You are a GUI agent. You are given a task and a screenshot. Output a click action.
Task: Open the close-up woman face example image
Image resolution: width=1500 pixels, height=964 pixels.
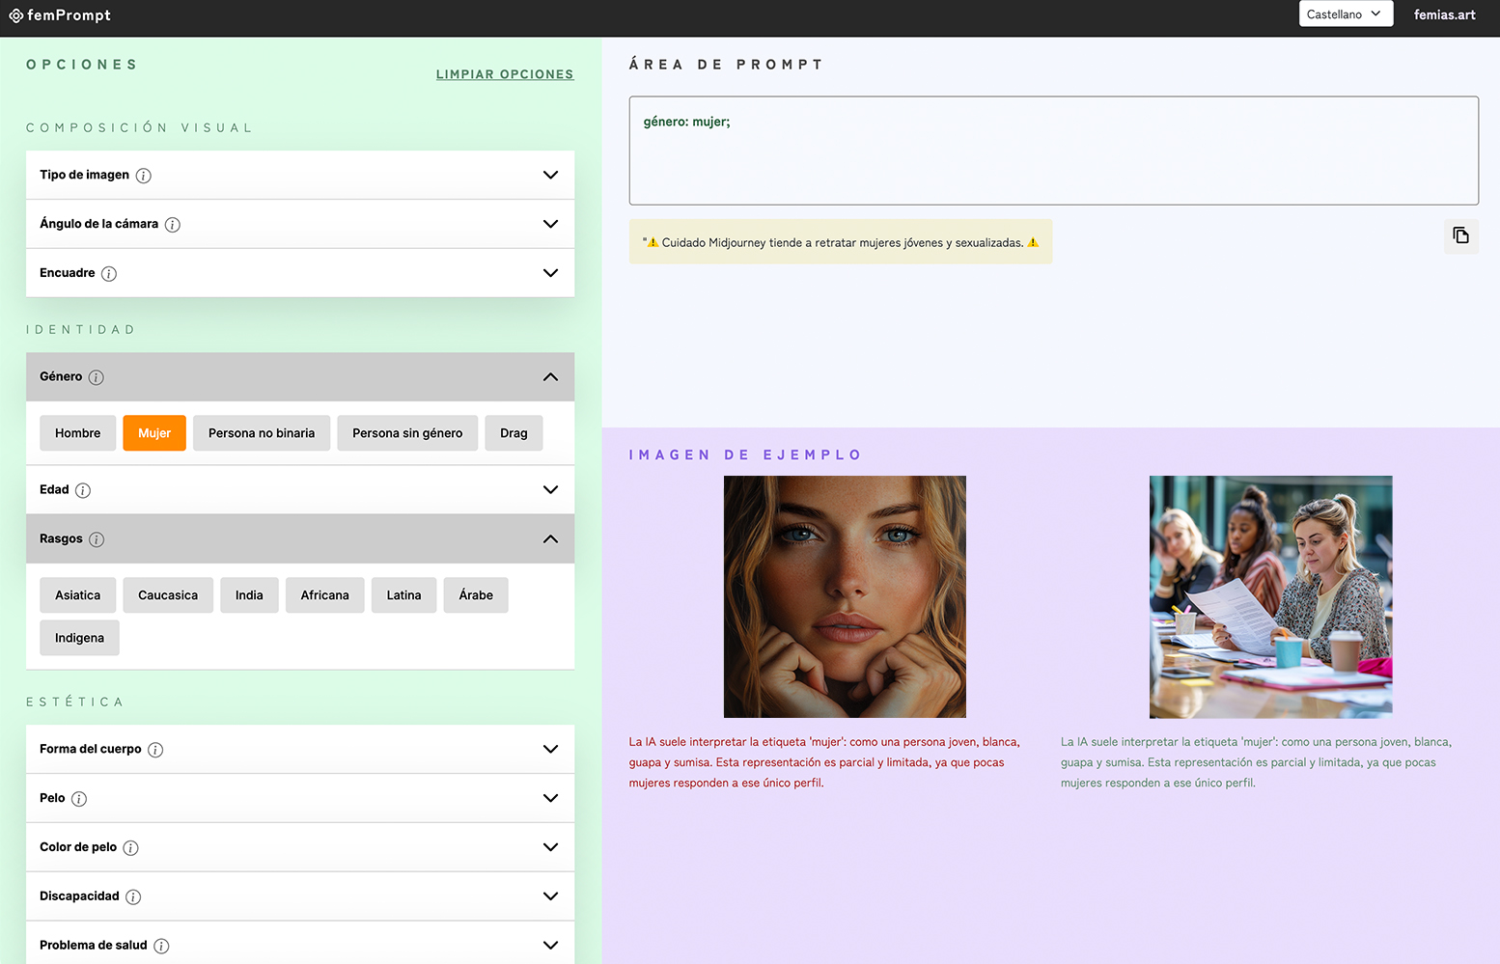tap(845, 596)
